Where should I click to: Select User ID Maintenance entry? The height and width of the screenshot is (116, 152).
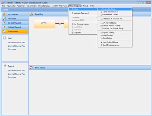pos(114,45)
